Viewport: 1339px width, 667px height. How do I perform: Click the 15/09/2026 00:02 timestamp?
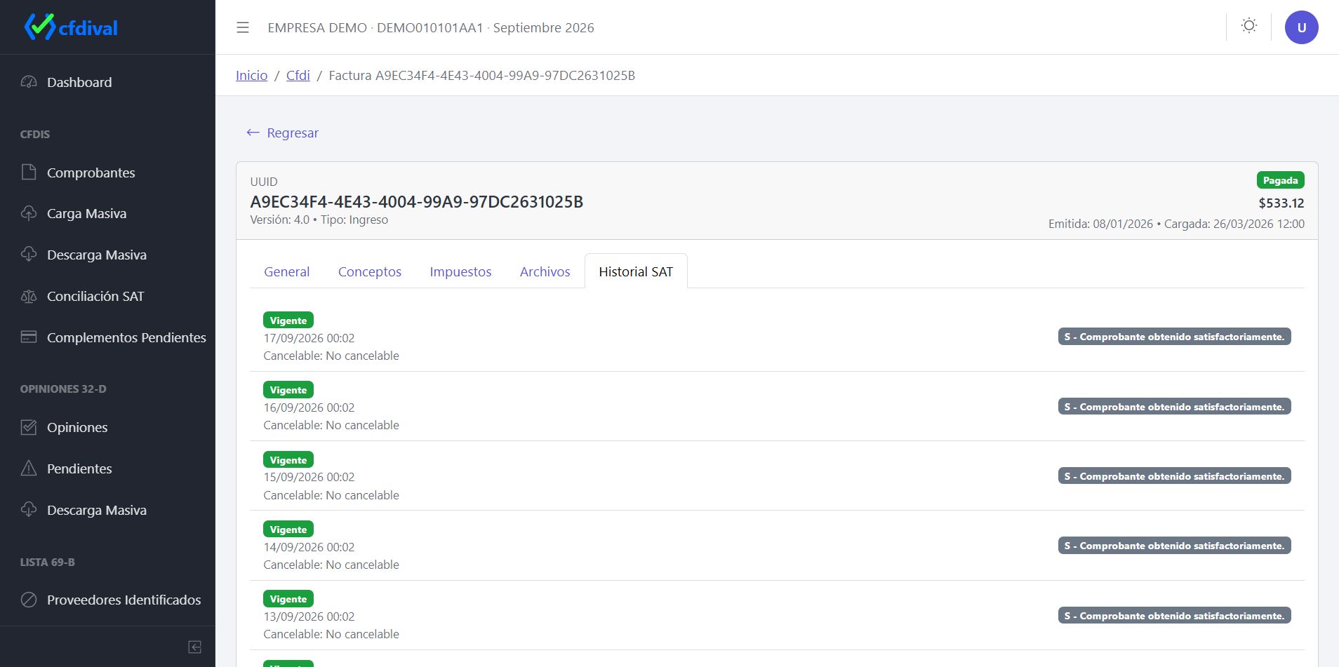[x=309, y=477]
